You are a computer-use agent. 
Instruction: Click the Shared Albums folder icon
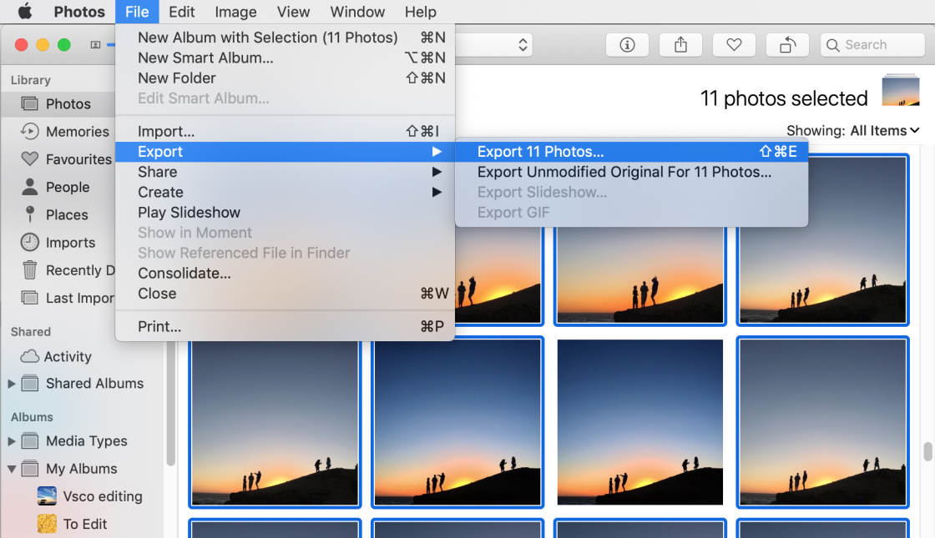pos(30,383)
